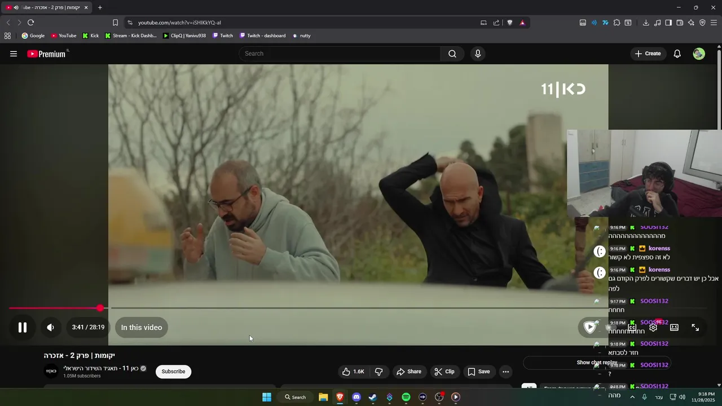Open the Create menu

tap(648, 54)
